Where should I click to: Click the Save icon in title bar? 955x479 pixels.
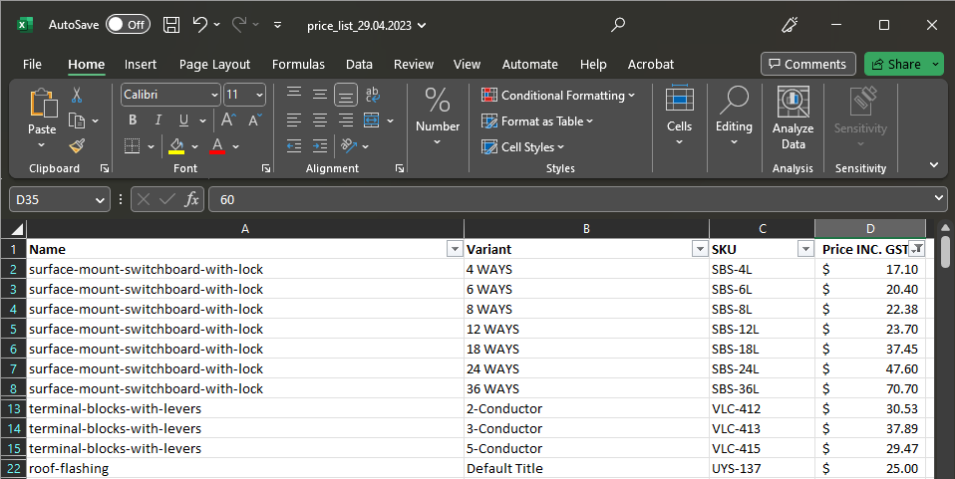[171, 24]
